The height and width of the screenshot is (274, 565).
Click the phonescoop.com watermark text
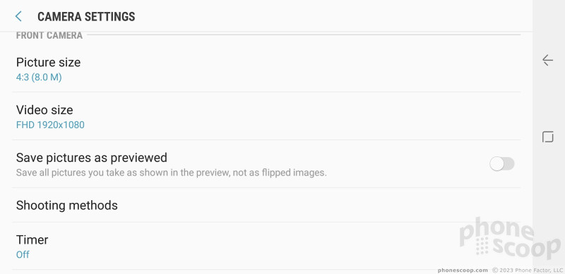463,270
